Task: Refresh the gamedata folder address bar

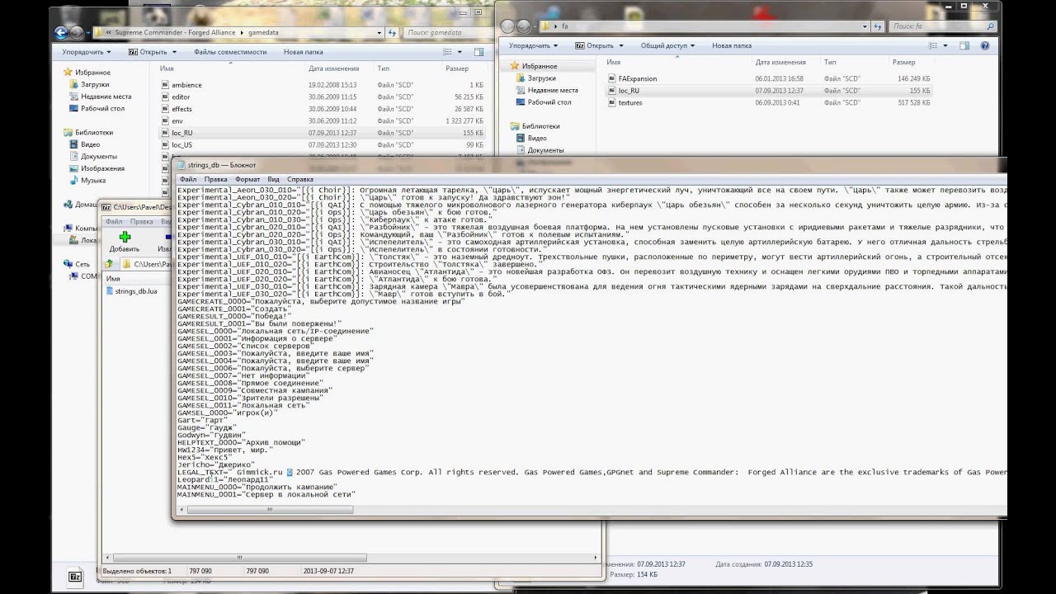Action: pos(393,33)
